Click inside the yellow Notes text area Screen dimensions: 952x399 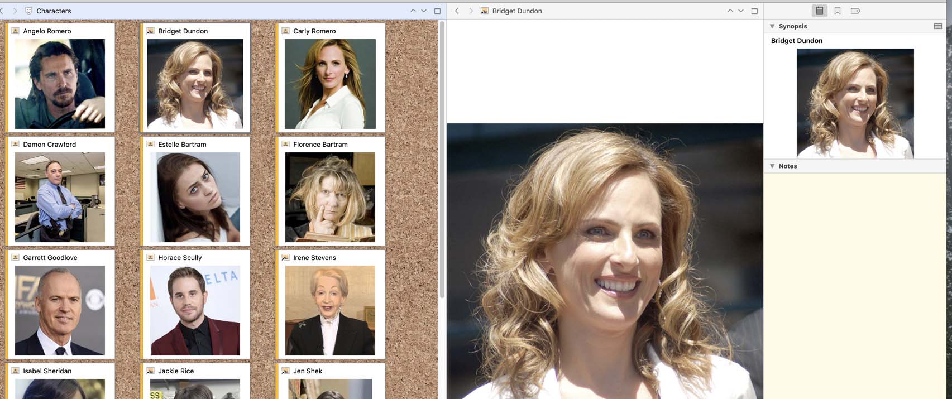pos(857,279)
